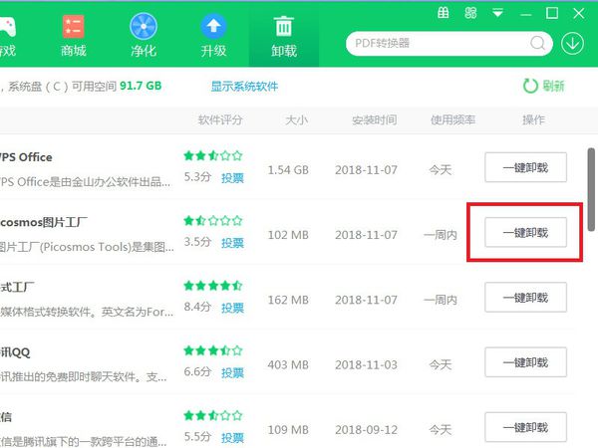Screen dimensions: 598x448
Task: Uninstall 腾讯QQ with 一键卸载
Action: pyautogui.click(x=525, y=362)
